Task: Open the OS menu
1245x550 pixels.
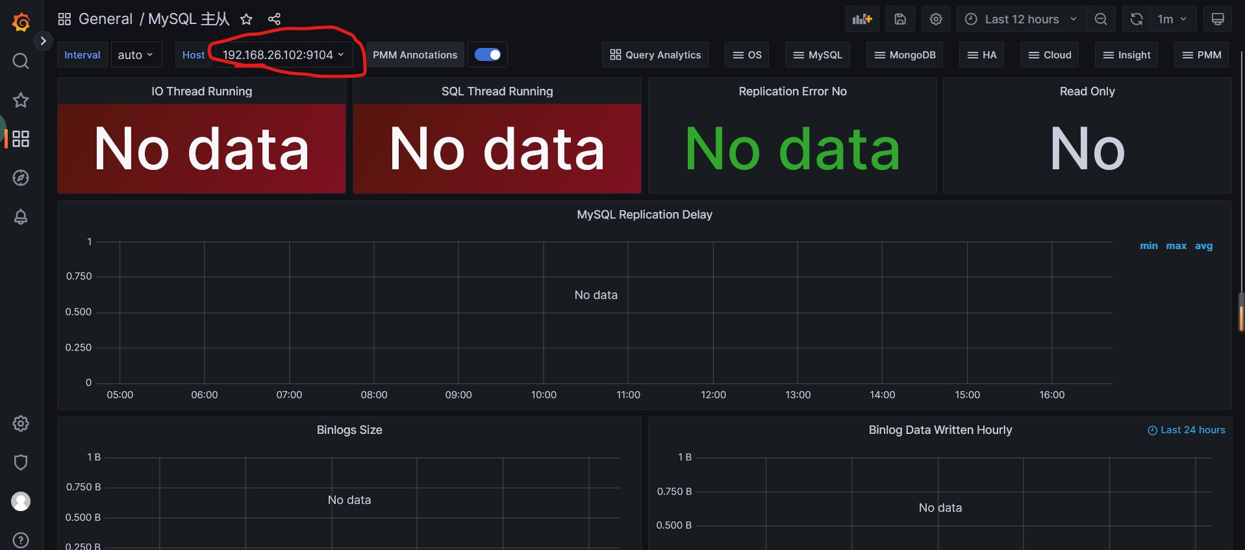Action: (x=747, y=54)
